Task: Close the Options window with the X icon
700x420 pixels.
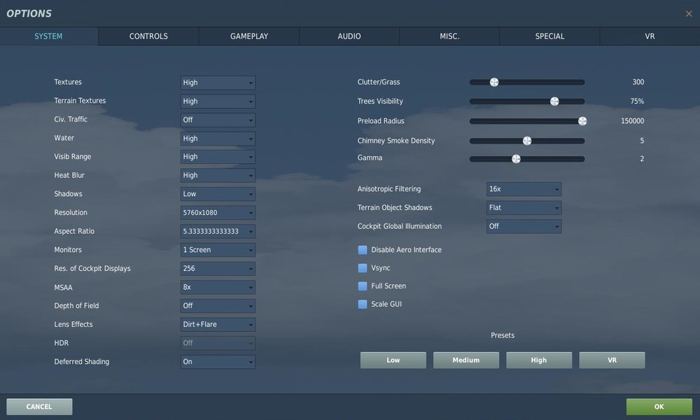Action: click(x=689, y=14)
